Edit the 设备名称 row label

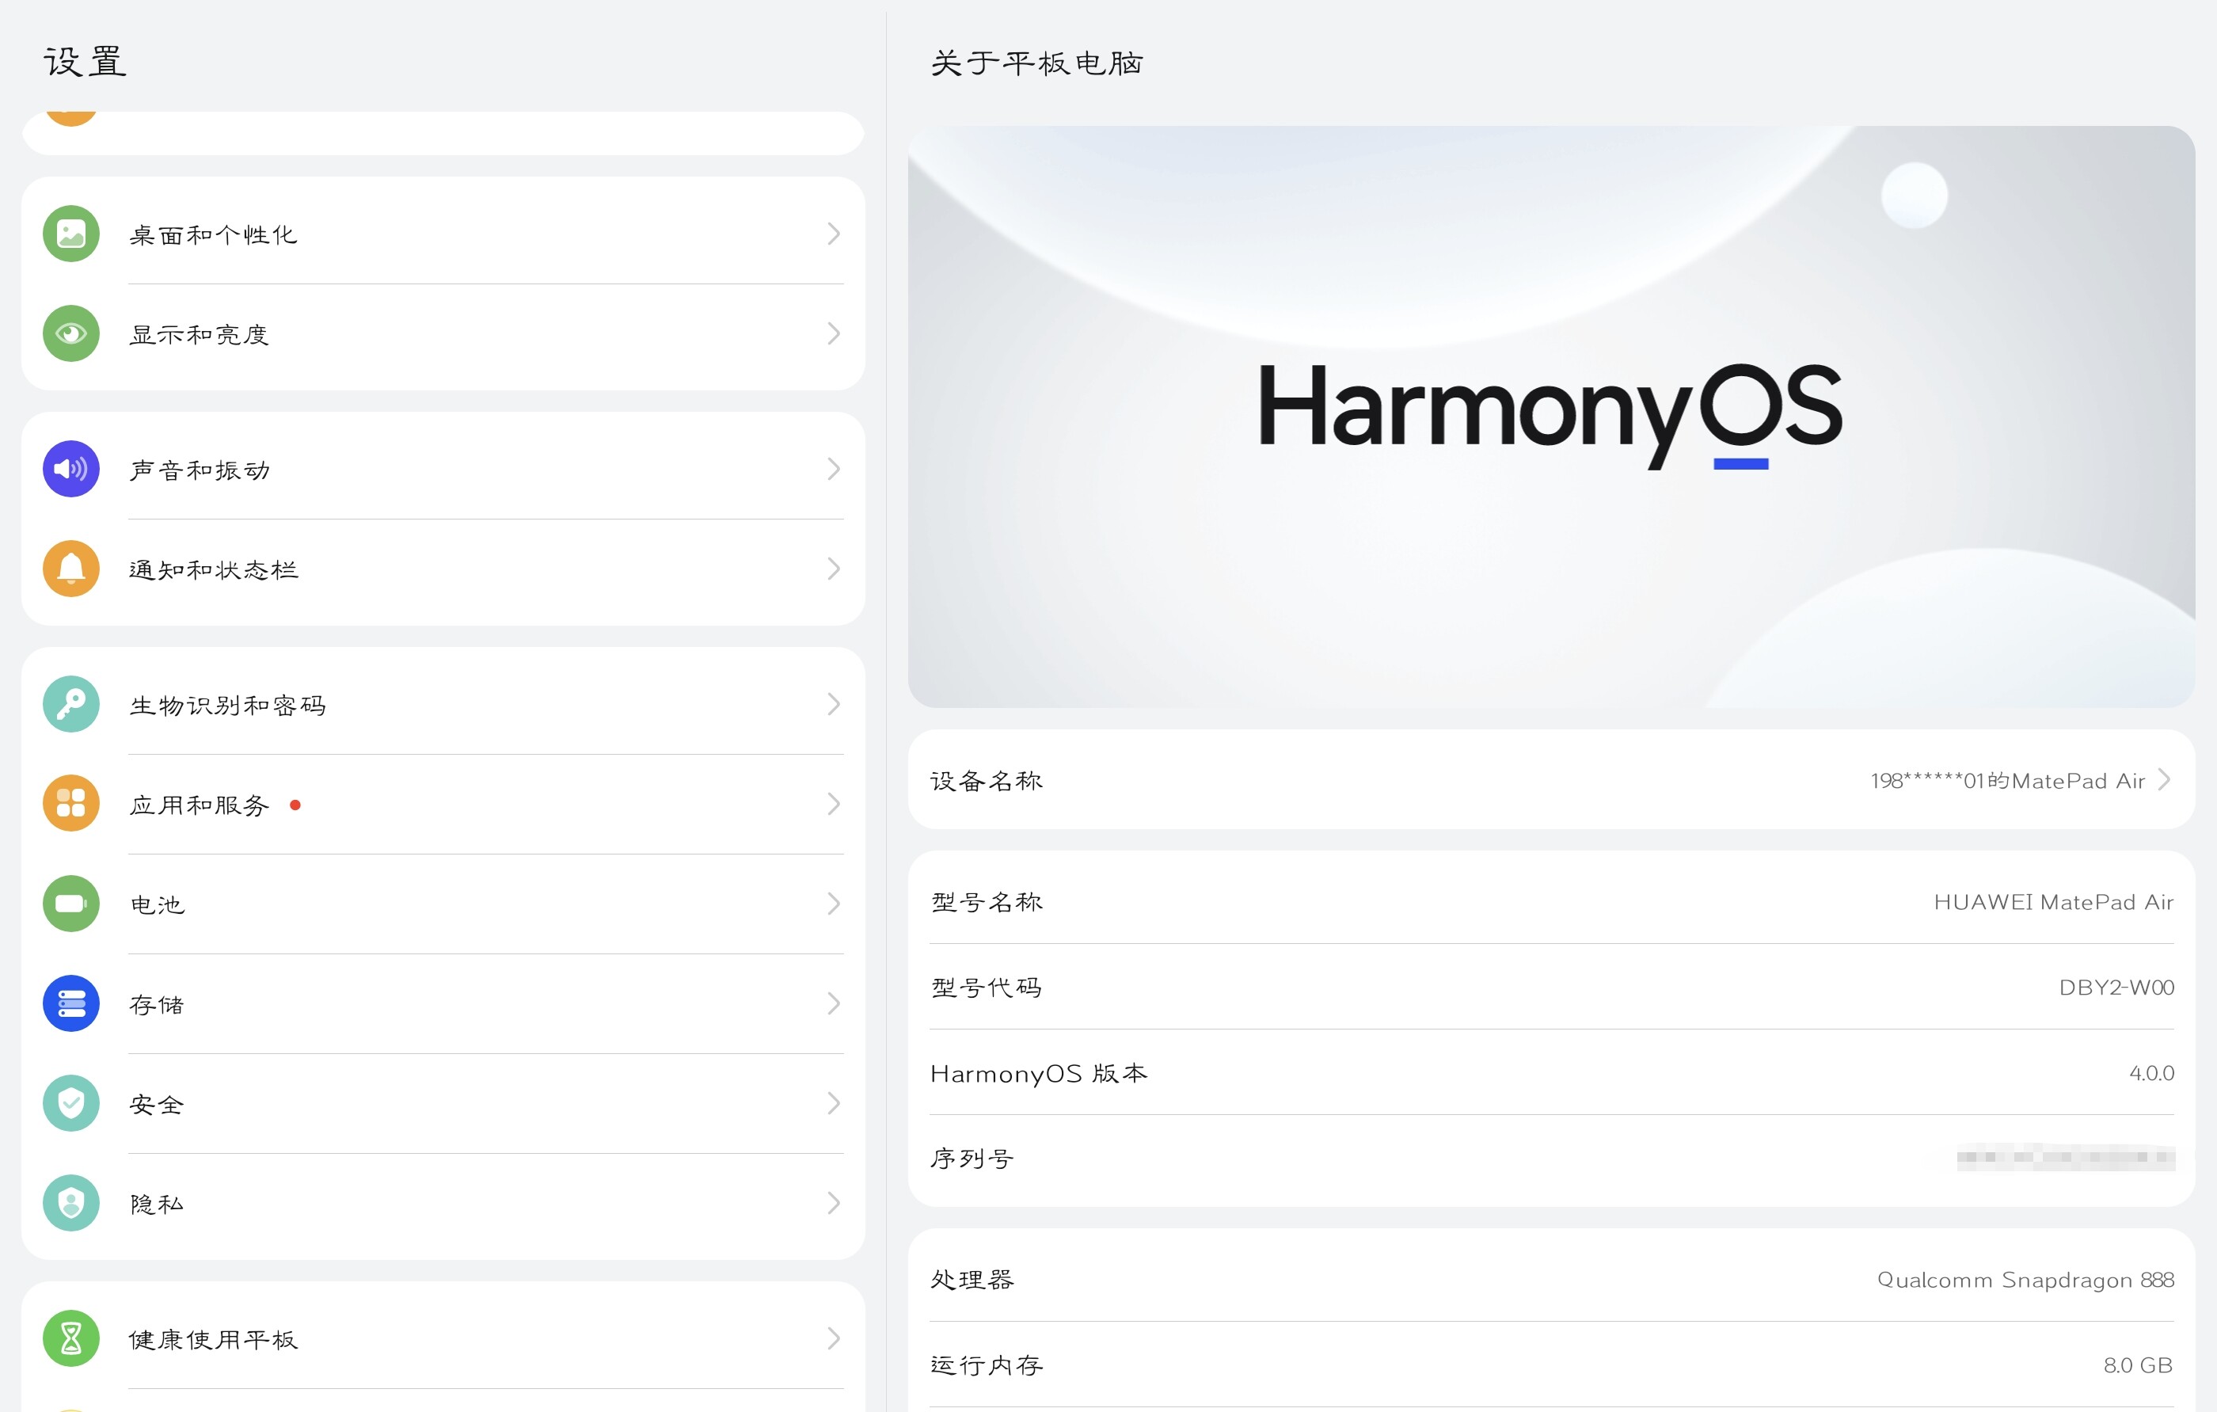pyautogui.click(x=987, y=780)
